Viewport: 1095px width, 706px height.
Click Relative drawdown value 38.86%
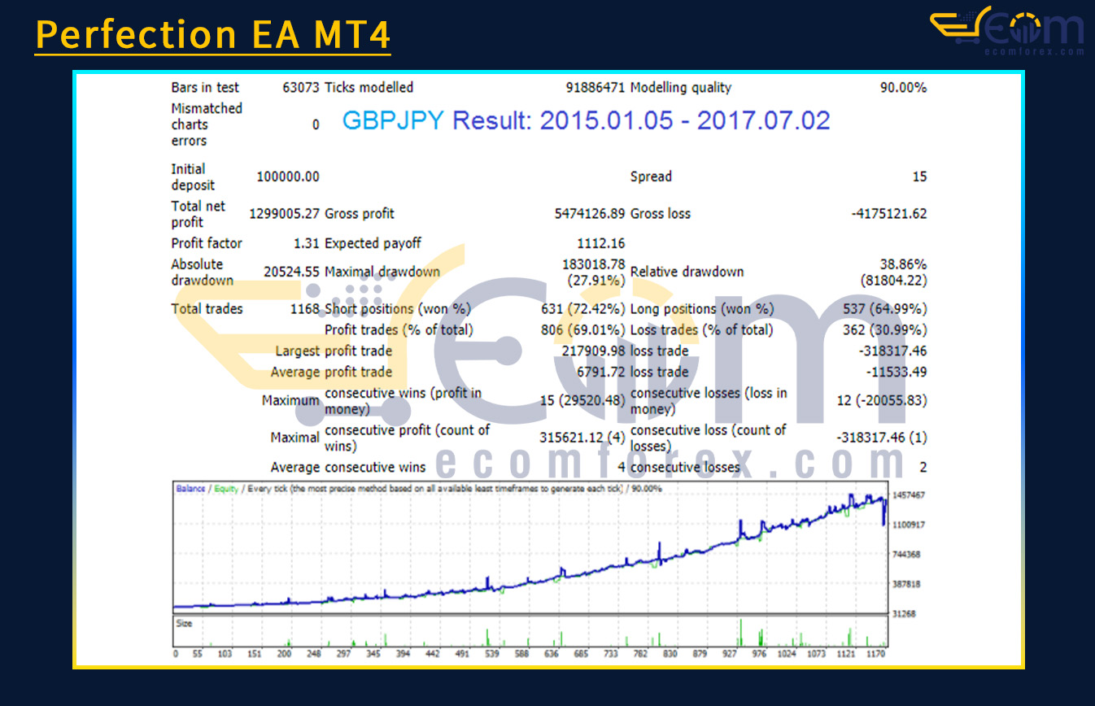click(903, 264)
